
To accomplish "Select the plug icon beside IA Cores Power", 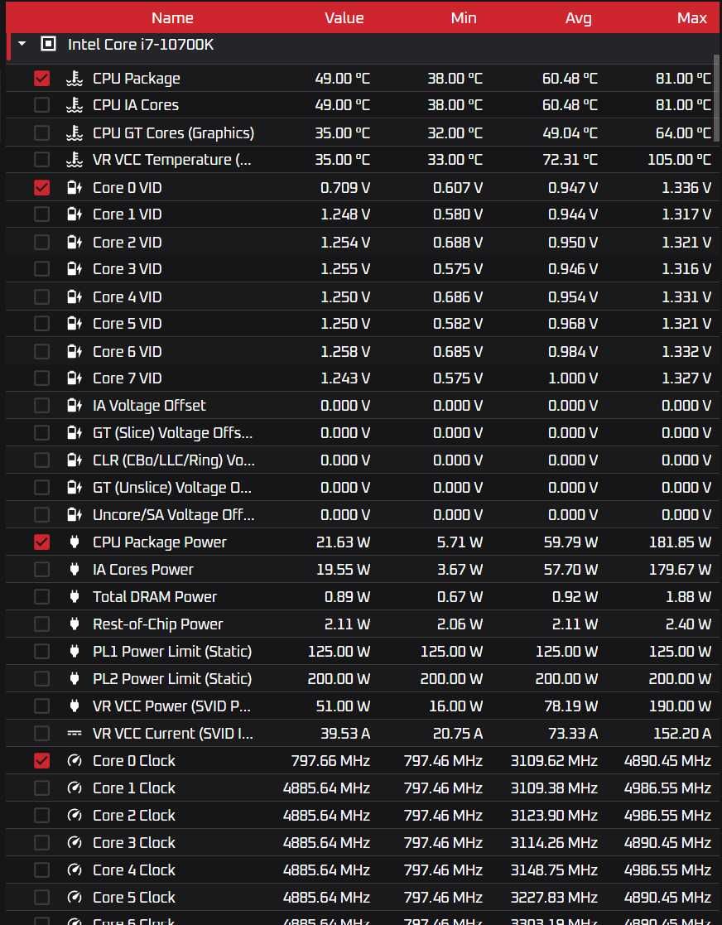I will (x=75, y=569).
